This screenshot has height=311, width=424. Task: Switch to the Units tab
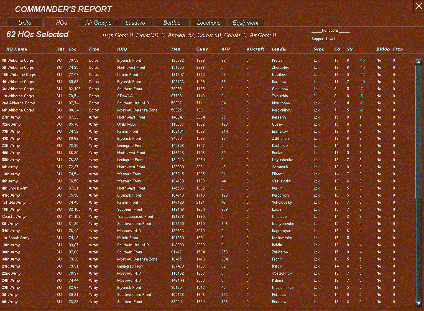(x=25, y=23)
